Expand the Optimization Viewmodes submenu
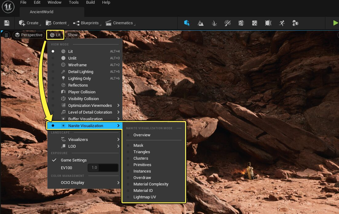This screenshot has height=214, width=339. [x=85, y=105]
